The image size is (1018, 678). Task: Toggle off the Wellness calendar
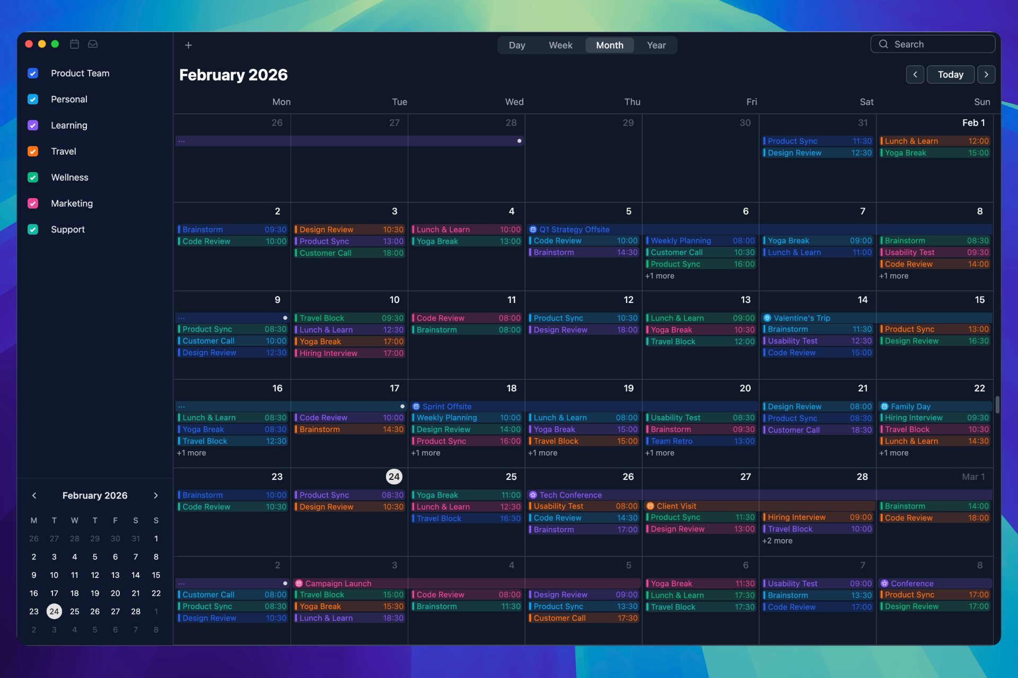(x=33, y=177)
